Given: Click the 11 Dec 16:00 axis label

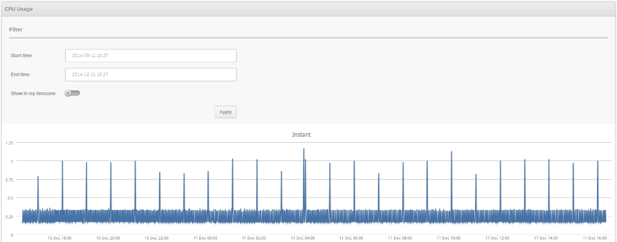Looking at the screenshot, I should [594, 238].
